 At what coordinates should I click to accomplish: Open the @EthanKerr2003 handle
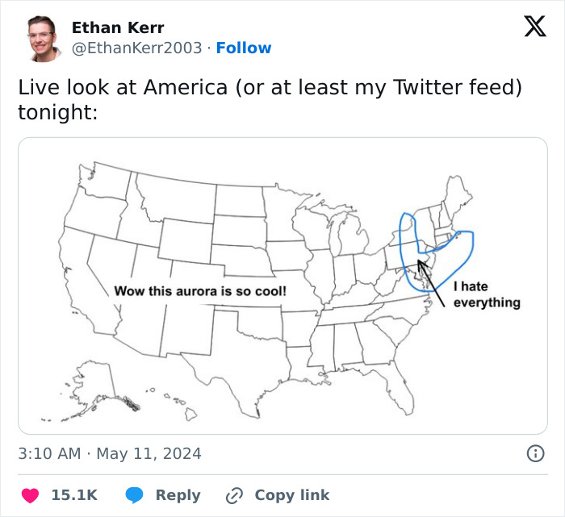click(136, 48)
